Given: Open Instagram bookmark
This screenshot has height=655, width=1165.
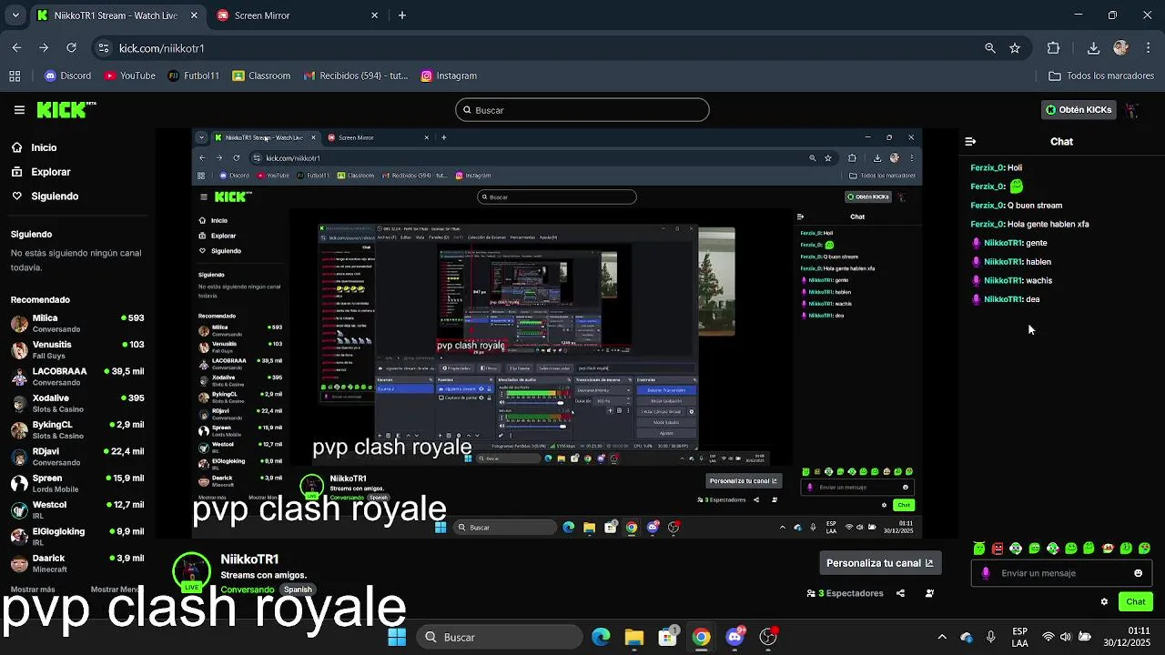Looking at the screenshot, I should 449,76.
